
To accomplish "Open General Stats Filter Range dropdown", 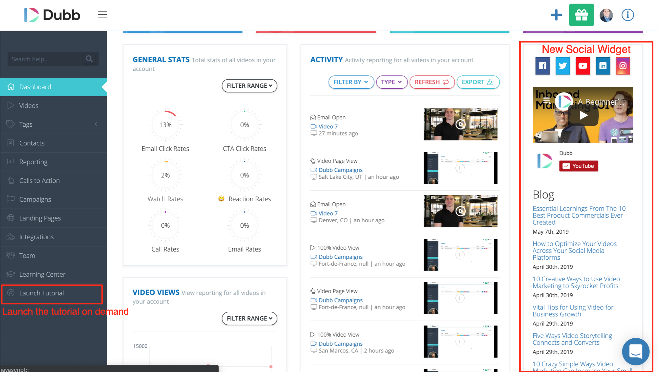I will coord(249,85).
